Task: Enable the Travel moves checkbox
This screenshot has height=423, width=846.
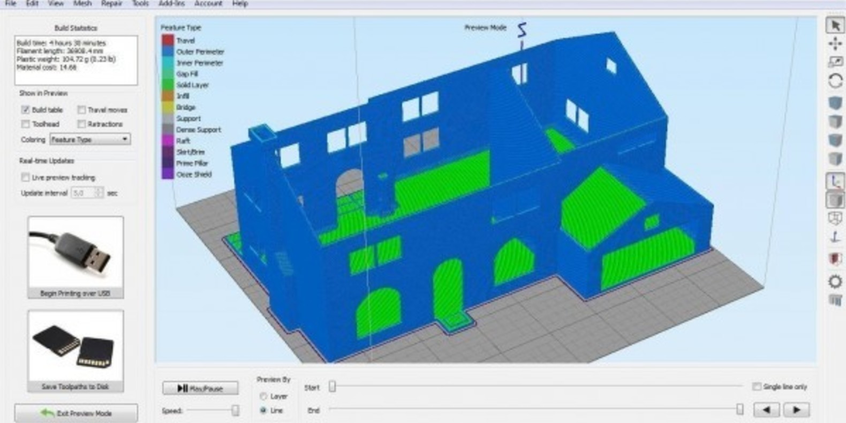Action: pyautogui.click(x=81, y=110)
